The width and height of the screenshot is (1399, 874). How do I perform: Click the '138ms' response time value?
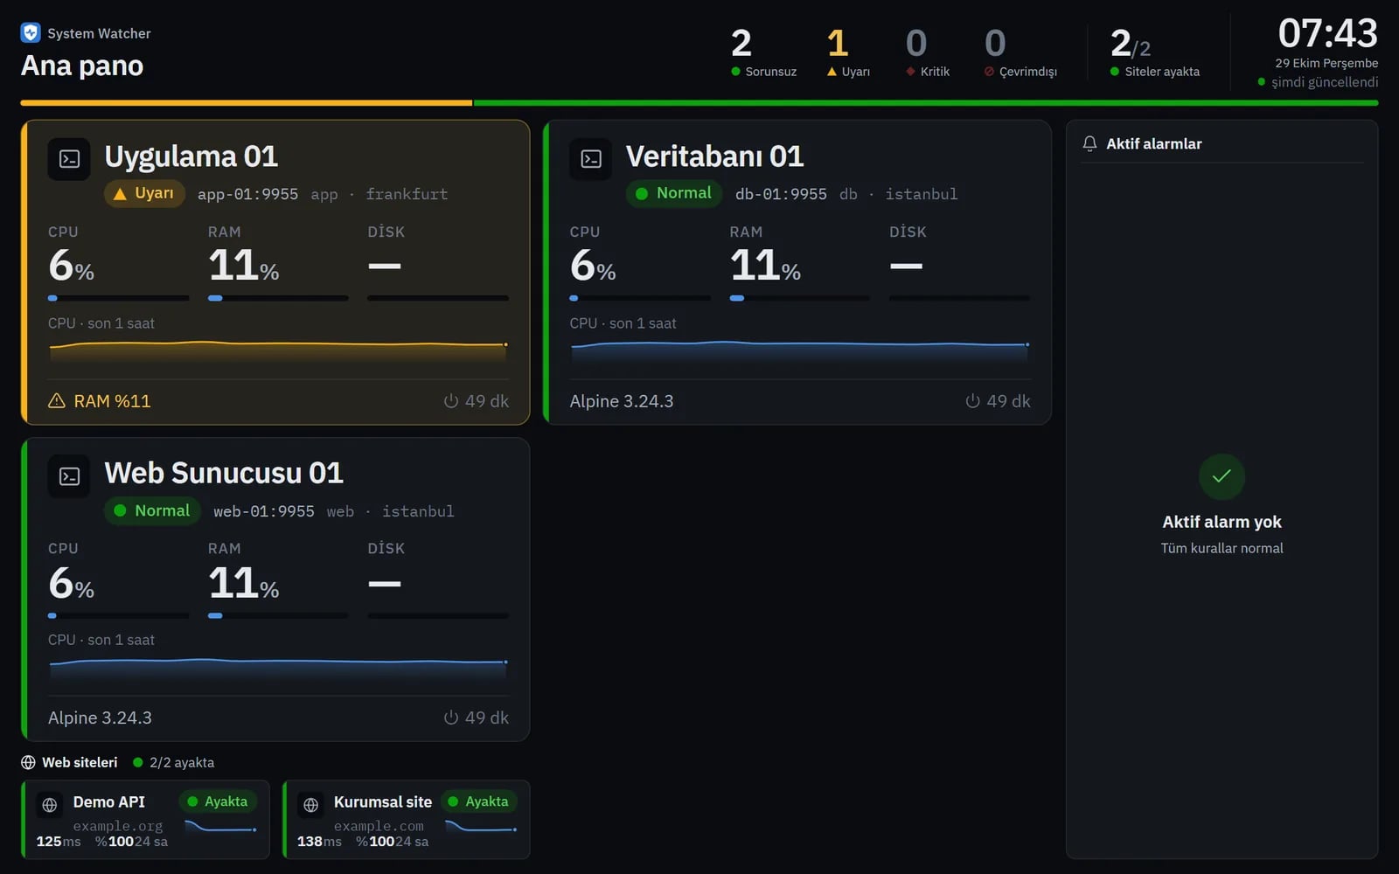(319, 842)
